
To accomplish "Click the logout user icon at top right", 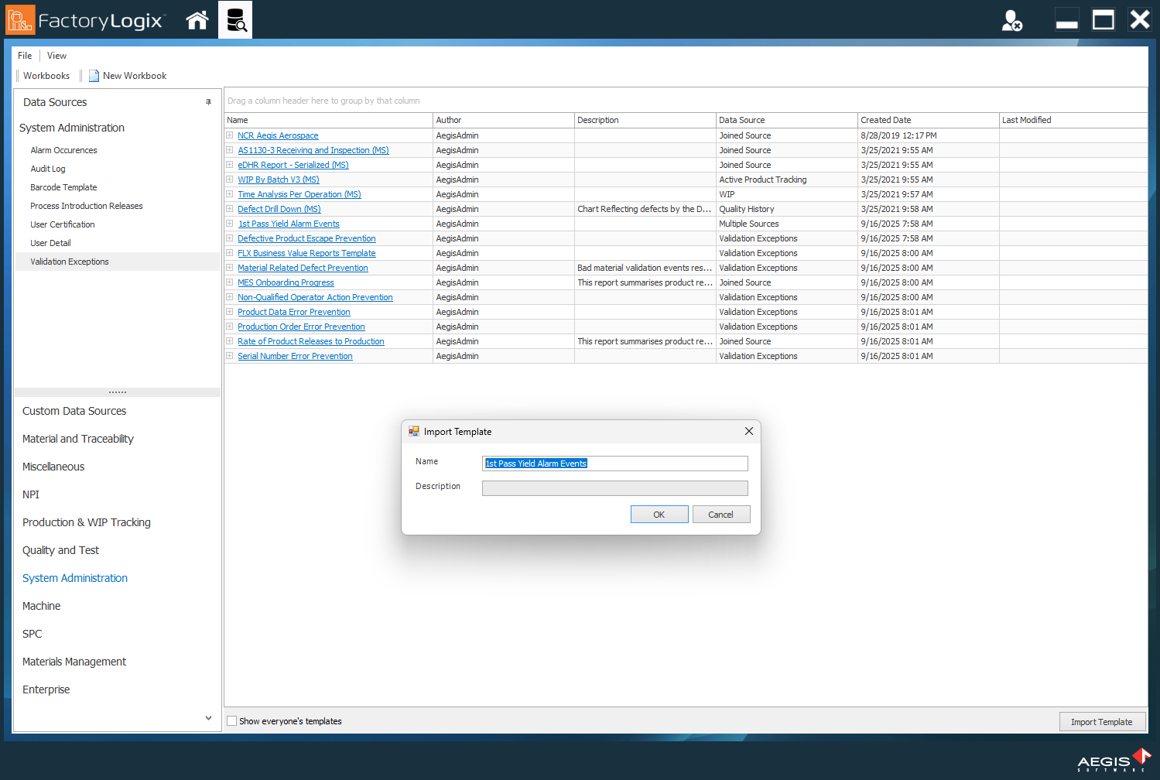I will coord(1012,19).
